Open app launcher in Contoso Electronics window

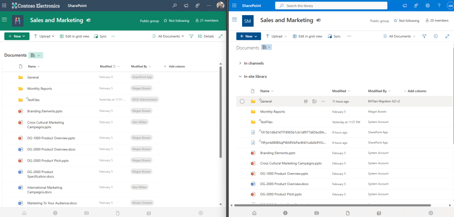coord(4,5)
